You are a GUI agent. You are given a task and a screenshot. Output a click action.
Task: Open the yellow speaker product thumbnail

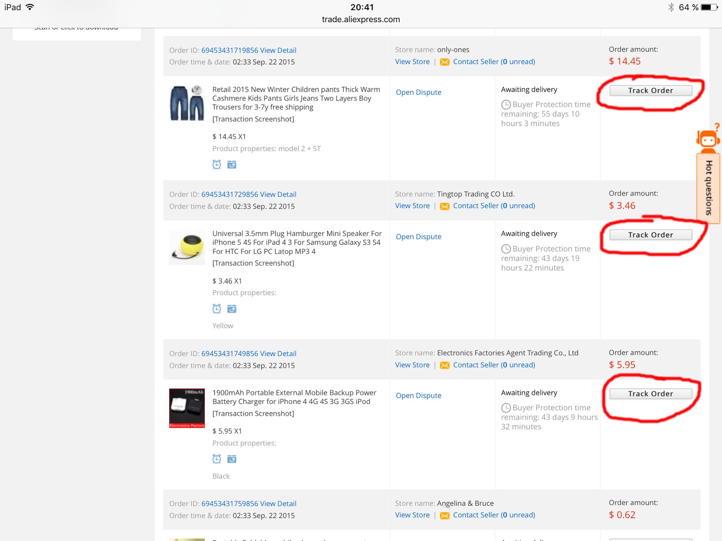[x=187, y=247]
